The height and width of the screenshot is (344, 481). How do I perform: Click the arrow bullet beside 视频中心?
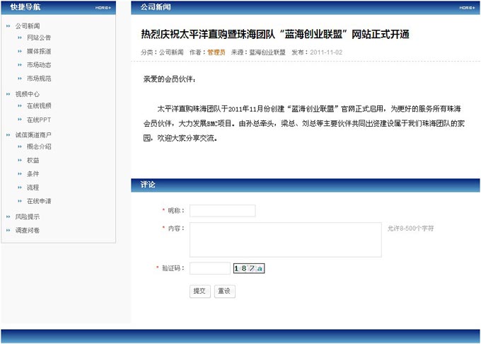[x=8, y=94]
